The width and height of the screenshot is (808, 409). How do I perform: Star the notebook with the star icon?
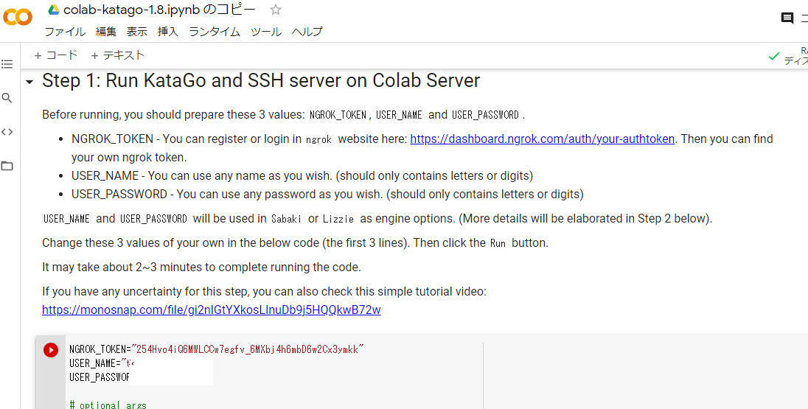click(x=276, y=10)
